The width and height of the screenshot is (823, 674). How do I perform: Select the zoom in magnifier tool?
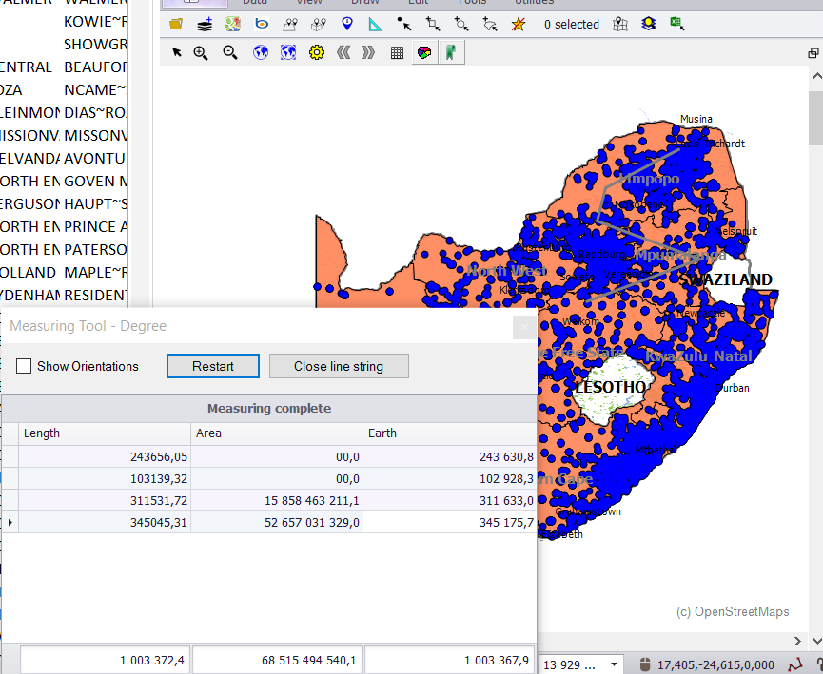click(x=201, y=53)
